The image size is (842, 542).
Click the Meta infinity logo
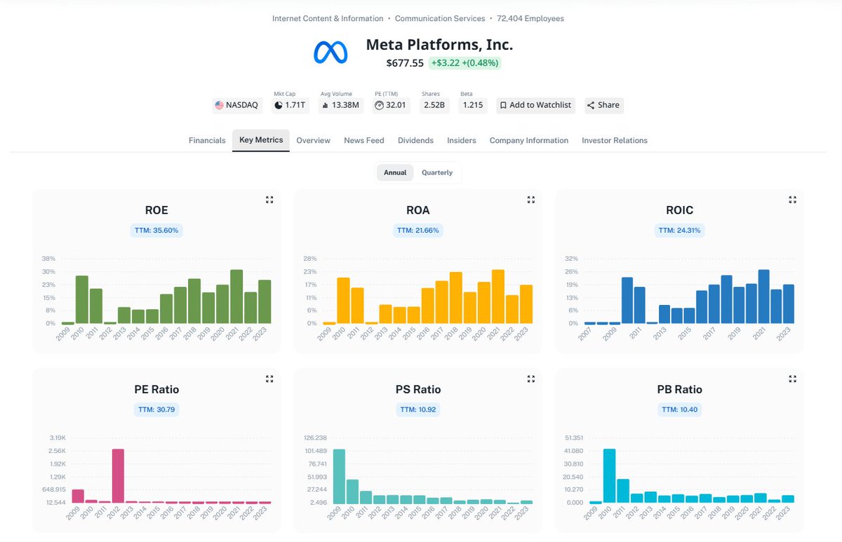330,52
